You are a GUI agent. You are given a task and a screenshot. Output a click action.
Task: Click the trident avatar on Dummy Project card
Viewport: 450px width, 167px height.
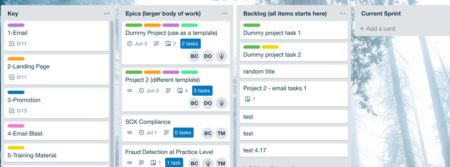click(x=221, y=56)
